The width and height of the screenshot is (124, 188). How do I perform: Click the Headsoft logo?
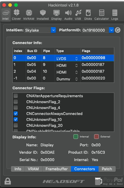click(64, 181)
